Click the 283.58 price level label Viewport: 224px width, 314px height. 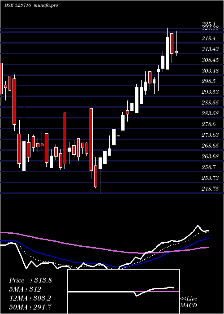pyautogui.click(x=210, y=113)
